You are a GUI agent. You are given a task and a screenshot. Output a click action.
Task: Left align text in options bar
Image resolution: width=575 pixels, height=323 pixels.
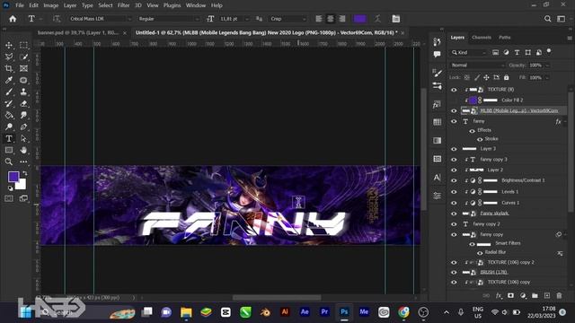coord(319,19)
